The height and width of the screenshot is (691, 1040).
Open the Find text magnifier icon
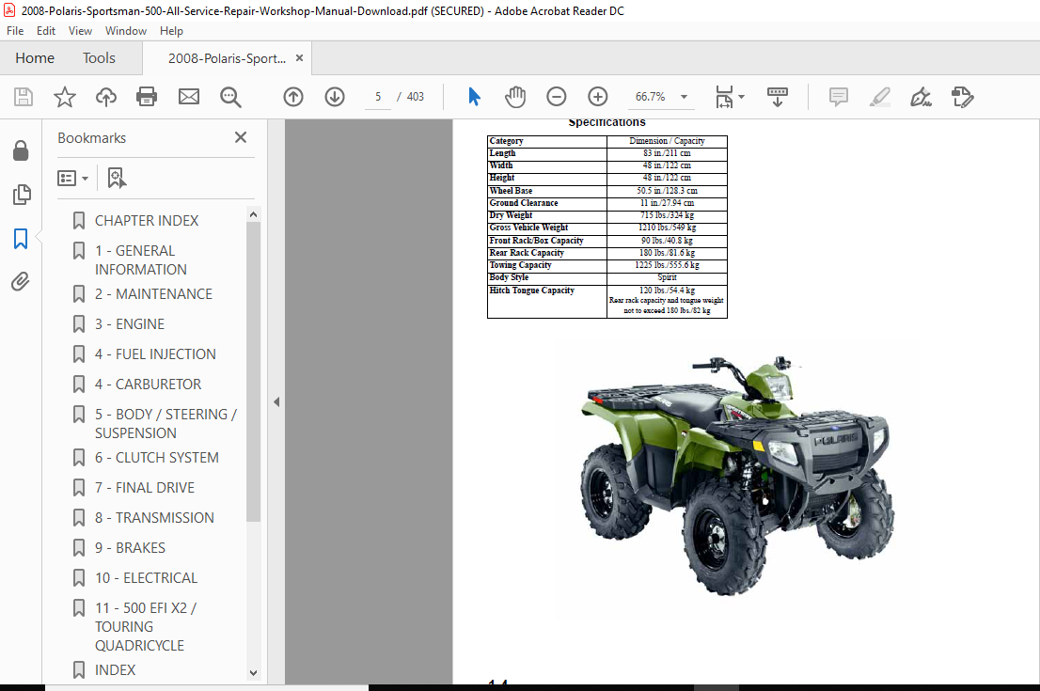(x=230, y=97)
